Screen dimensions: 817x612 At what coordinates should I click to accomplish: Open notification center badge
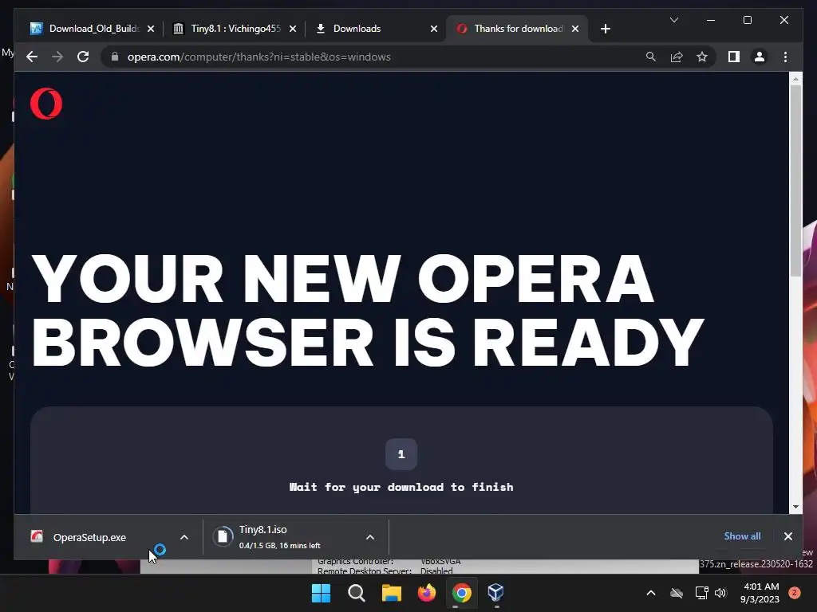[794, 592]
